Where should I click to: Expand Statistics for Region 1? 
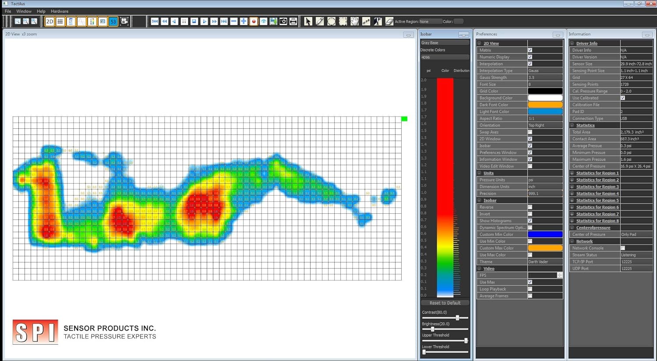[x=572, y=173]
